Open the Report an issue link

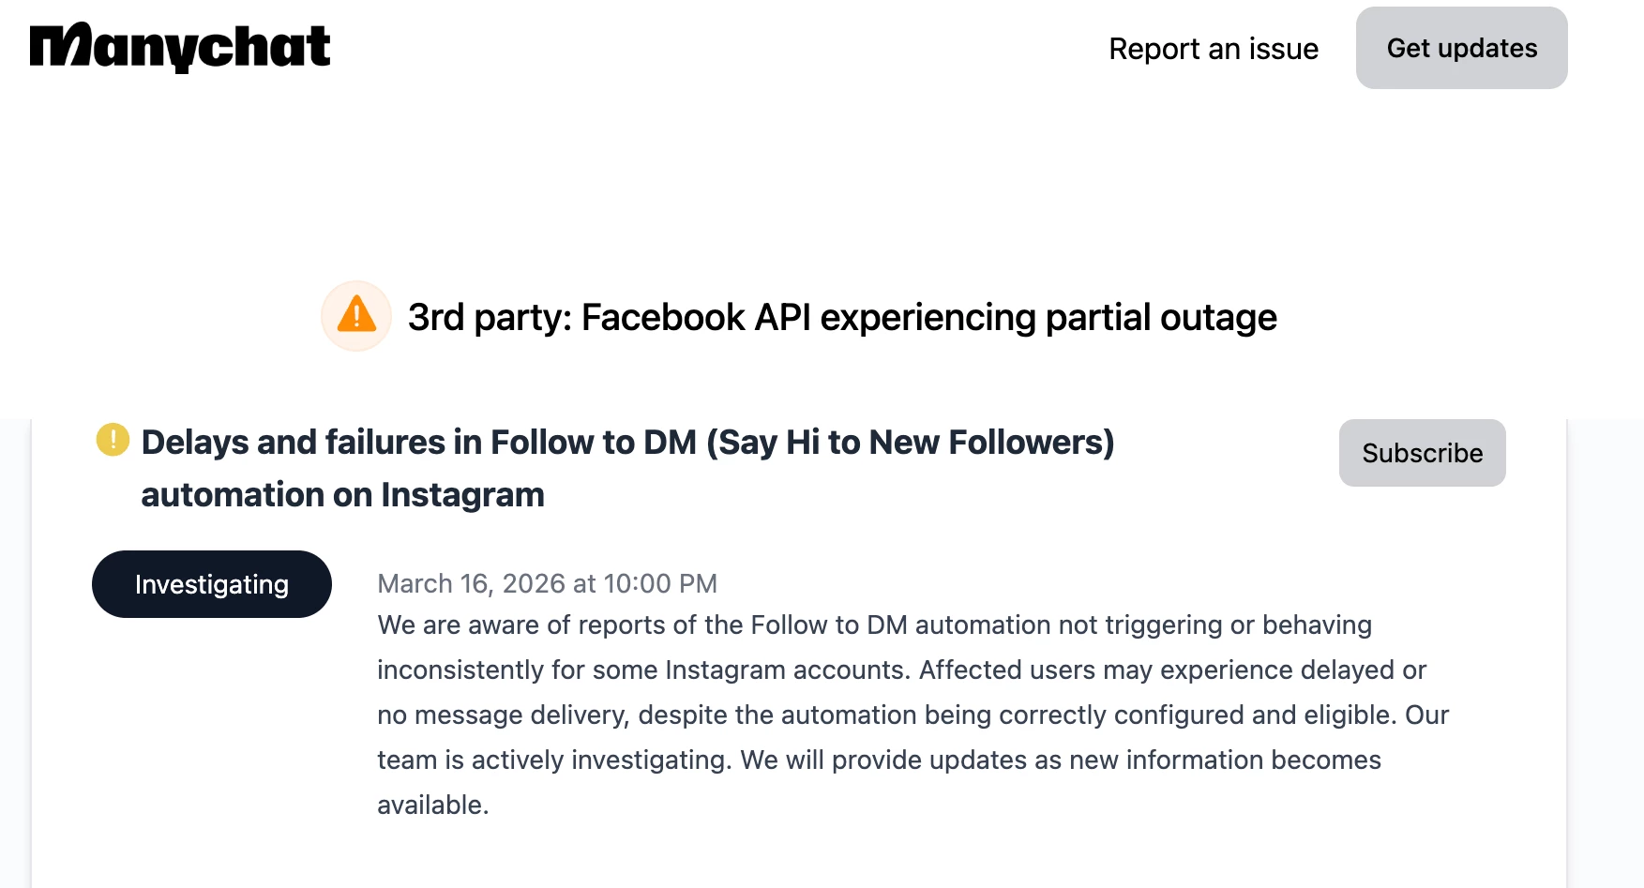(1213, 49)
